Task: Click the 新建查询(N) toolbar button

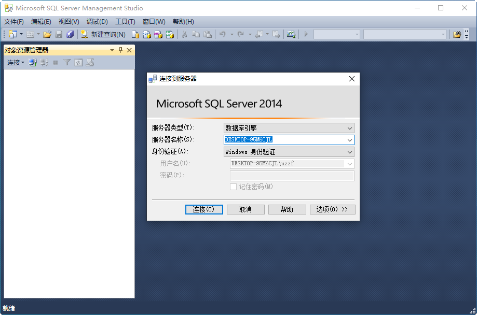Action: [103, 34]
